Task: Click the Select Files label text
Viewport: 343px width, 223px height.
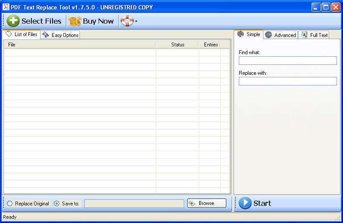Action: tap(41, 21)
